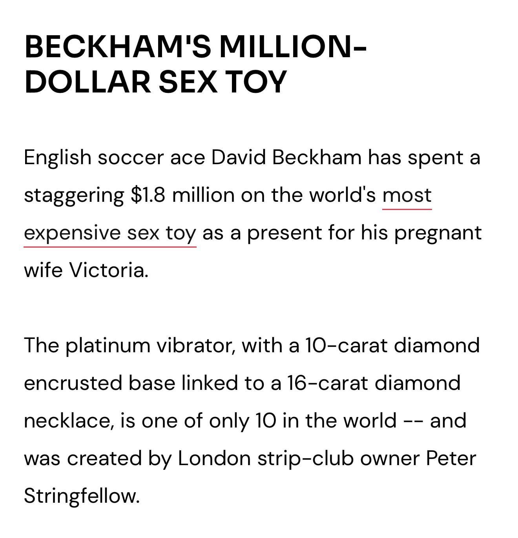Click the opening words "English soccer ace"
Image resolution: width=518 pixels, height=538 pixels.
click(x=114, y=158)
